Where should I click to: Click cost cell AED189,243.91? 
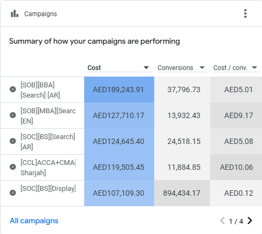click(119, 90)
